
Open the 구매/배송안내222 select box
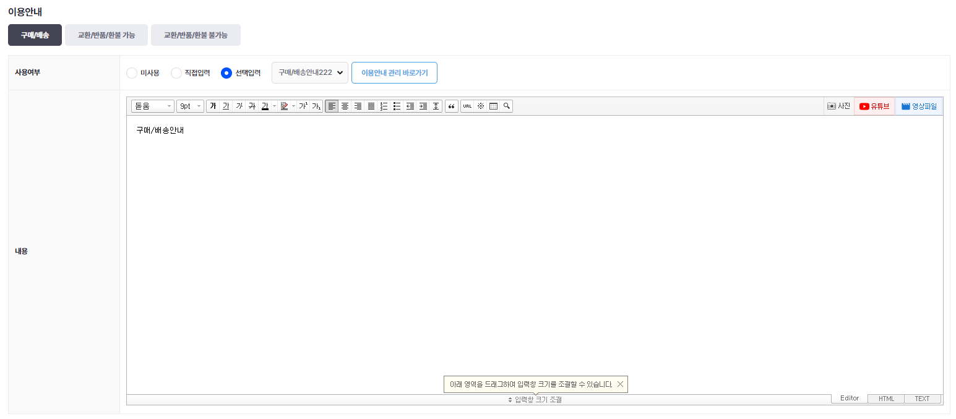[x=310, y=72]
